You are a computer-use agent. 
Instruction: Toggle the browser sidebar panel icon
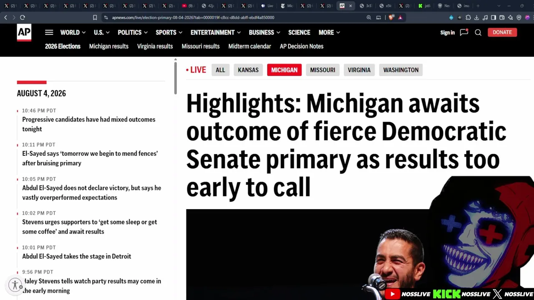(x=494, y=17)
